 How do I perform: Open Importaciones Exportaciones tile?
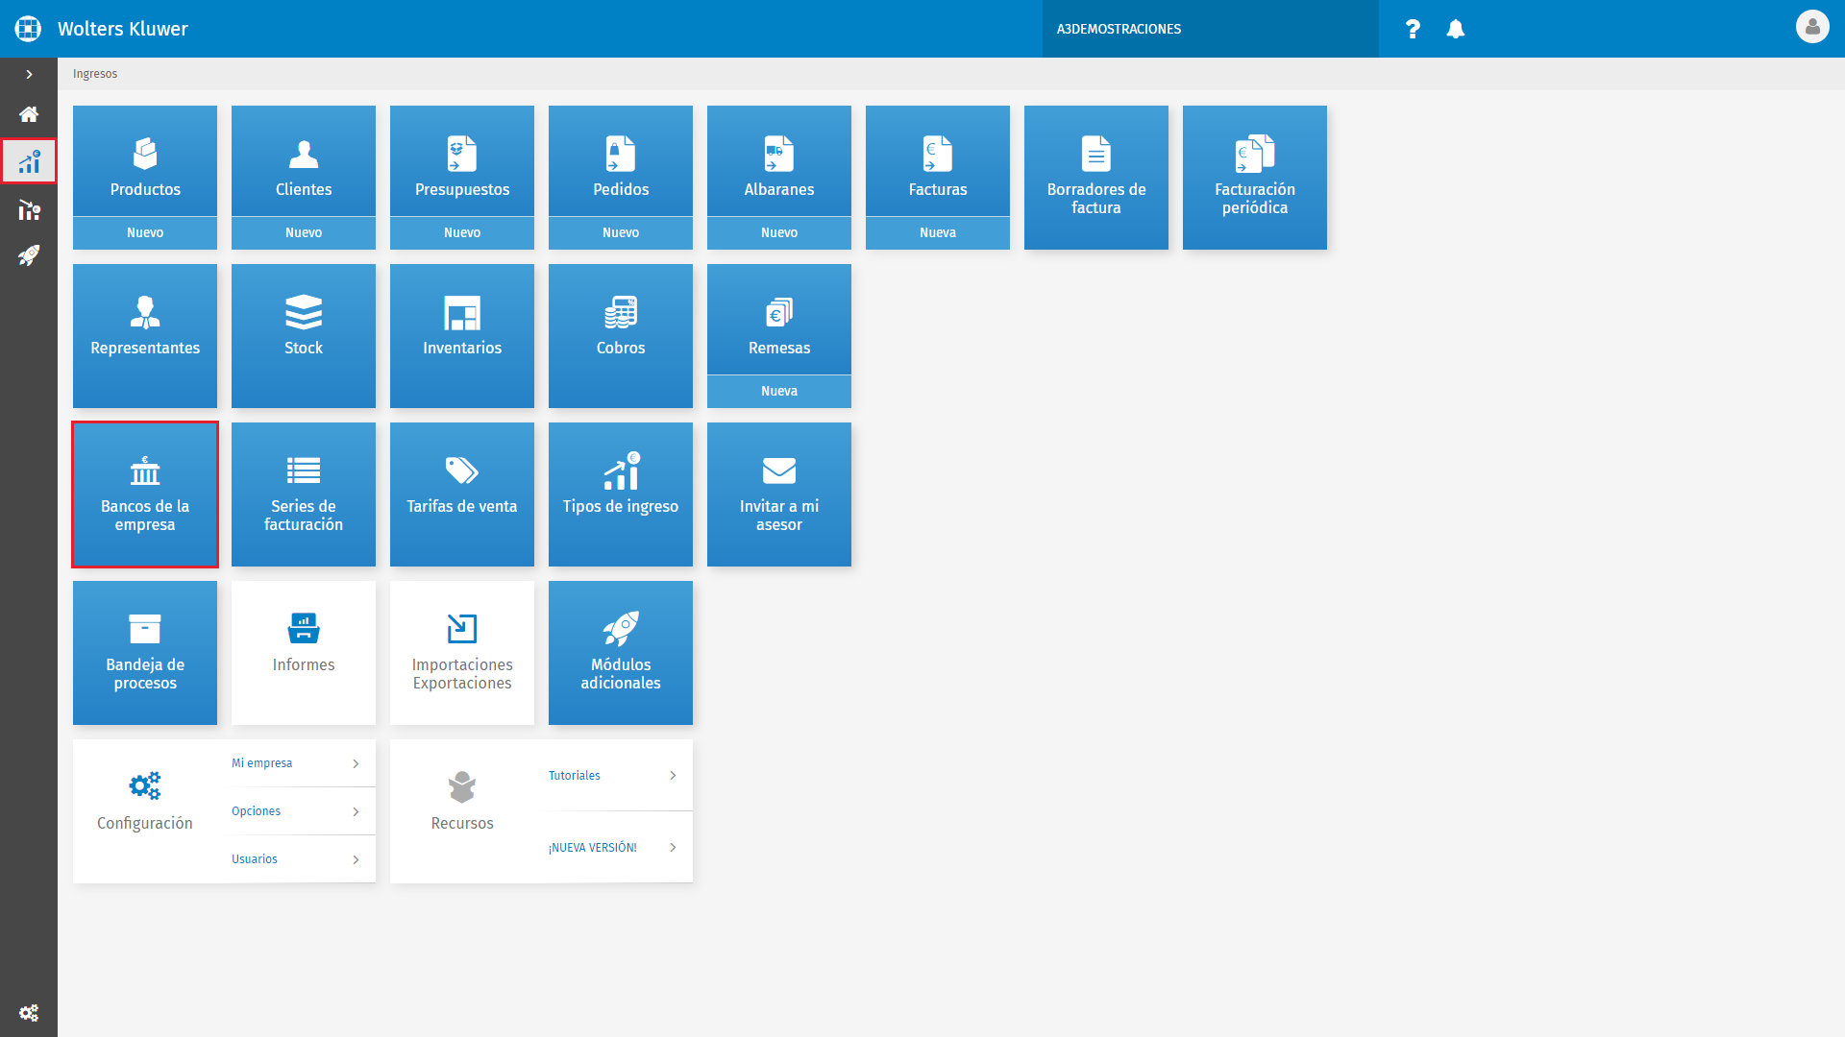(462, 653)
